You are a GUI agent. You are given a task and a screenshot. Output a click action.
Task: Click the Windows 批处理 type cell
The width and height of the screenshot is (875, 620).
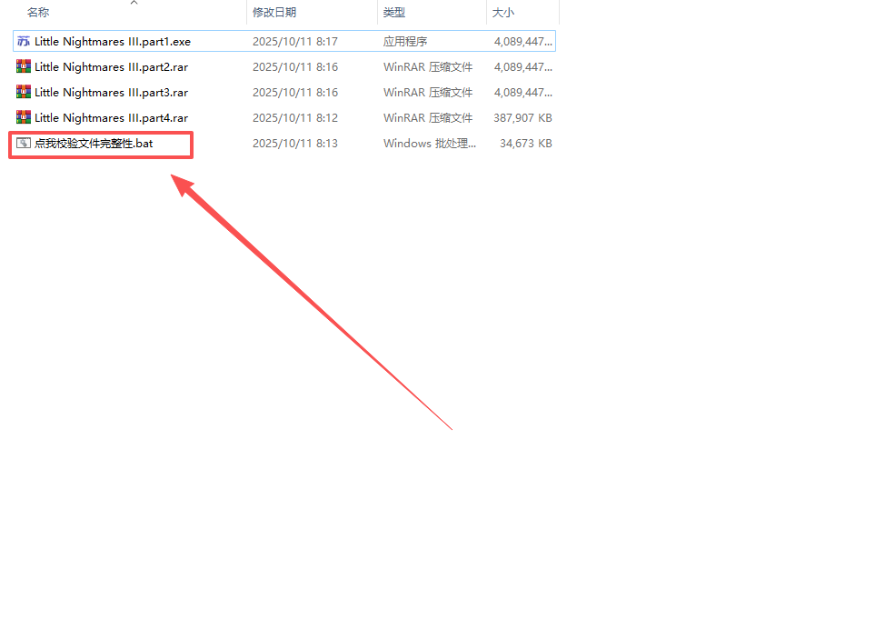click(x=429, y=143)
